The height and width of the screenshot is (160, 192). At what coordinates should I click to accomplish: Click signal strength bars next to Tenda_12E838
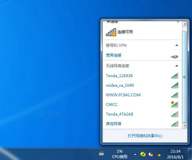174,76
